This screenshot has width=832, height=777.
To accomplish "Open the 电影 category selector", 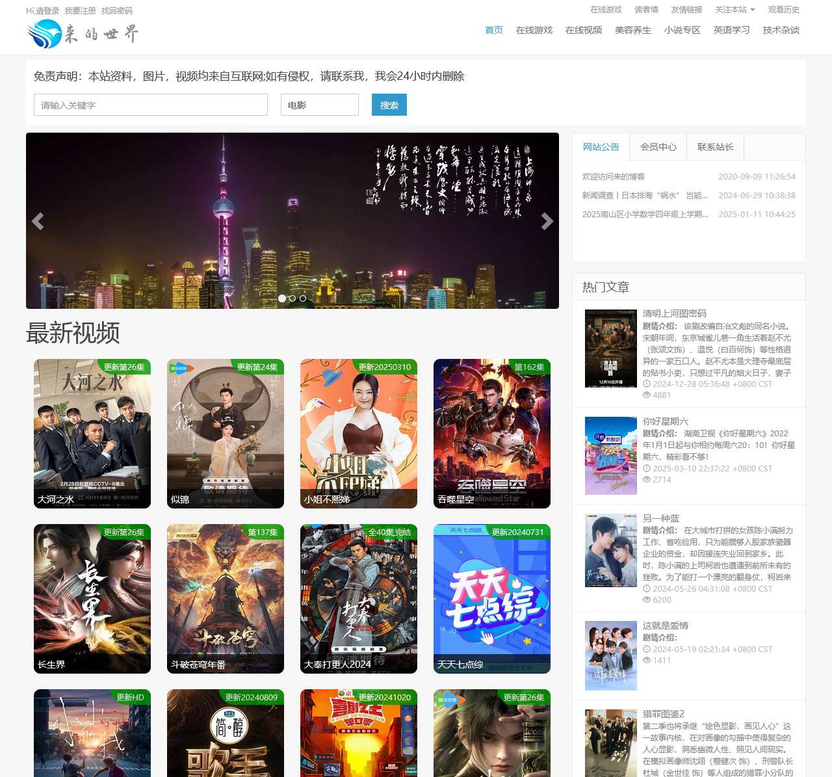I will click(320, 105).
